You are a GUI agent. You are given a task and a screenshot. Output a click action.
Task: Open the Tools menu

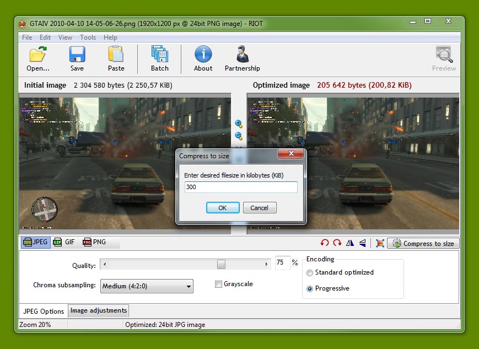pyautogui.click(x=88, y=37)
